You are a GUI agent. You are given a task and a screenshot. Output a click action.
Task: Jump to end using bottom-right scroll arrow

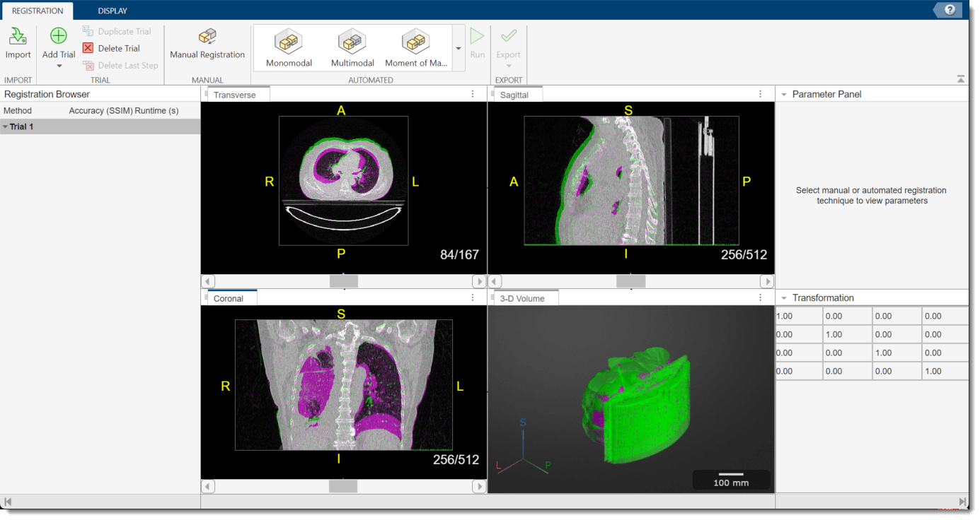[962, 502]
